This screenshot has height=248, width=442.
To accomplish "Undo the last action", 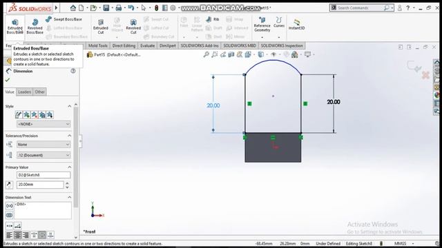I will click(x=131, y=8).
